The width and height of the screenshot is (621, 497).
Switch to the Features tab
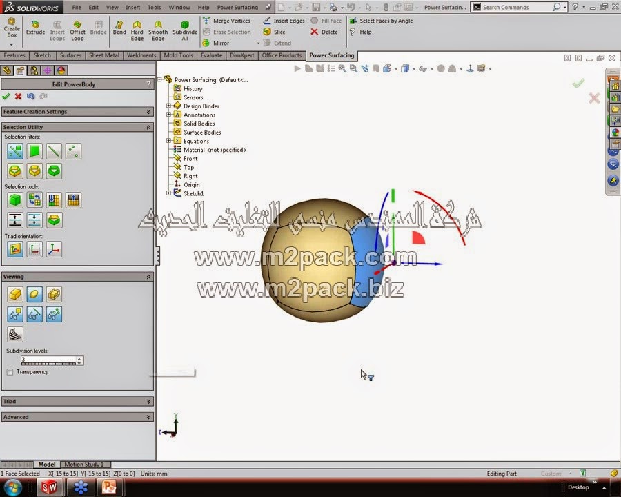pyautogui.click(x=14, y=55)
